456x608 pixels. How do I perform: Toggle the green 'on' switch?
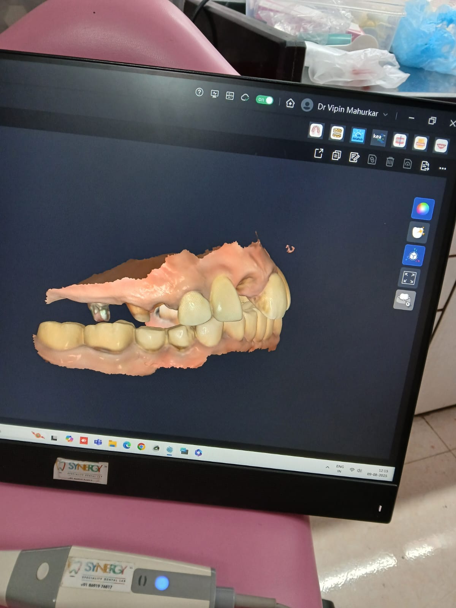pyautogui.click(x=264, y=100)
